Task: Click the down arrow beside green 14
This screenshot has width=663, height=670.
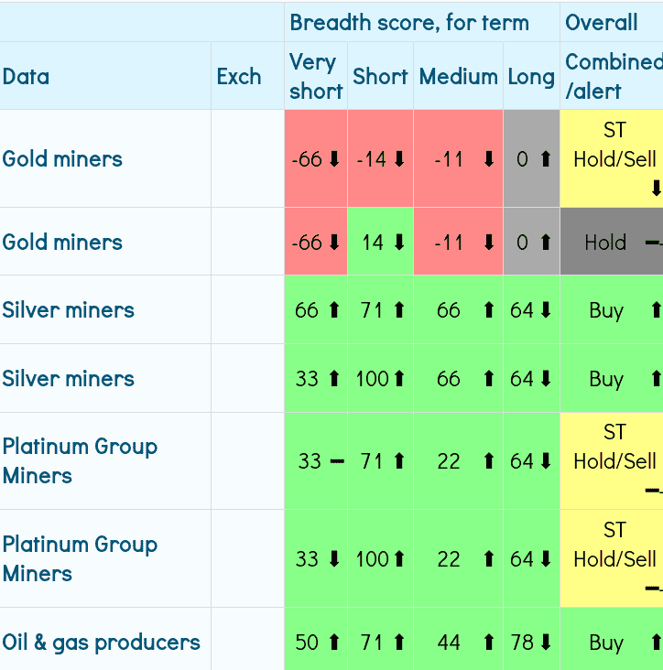Action: tap(399, 243)
